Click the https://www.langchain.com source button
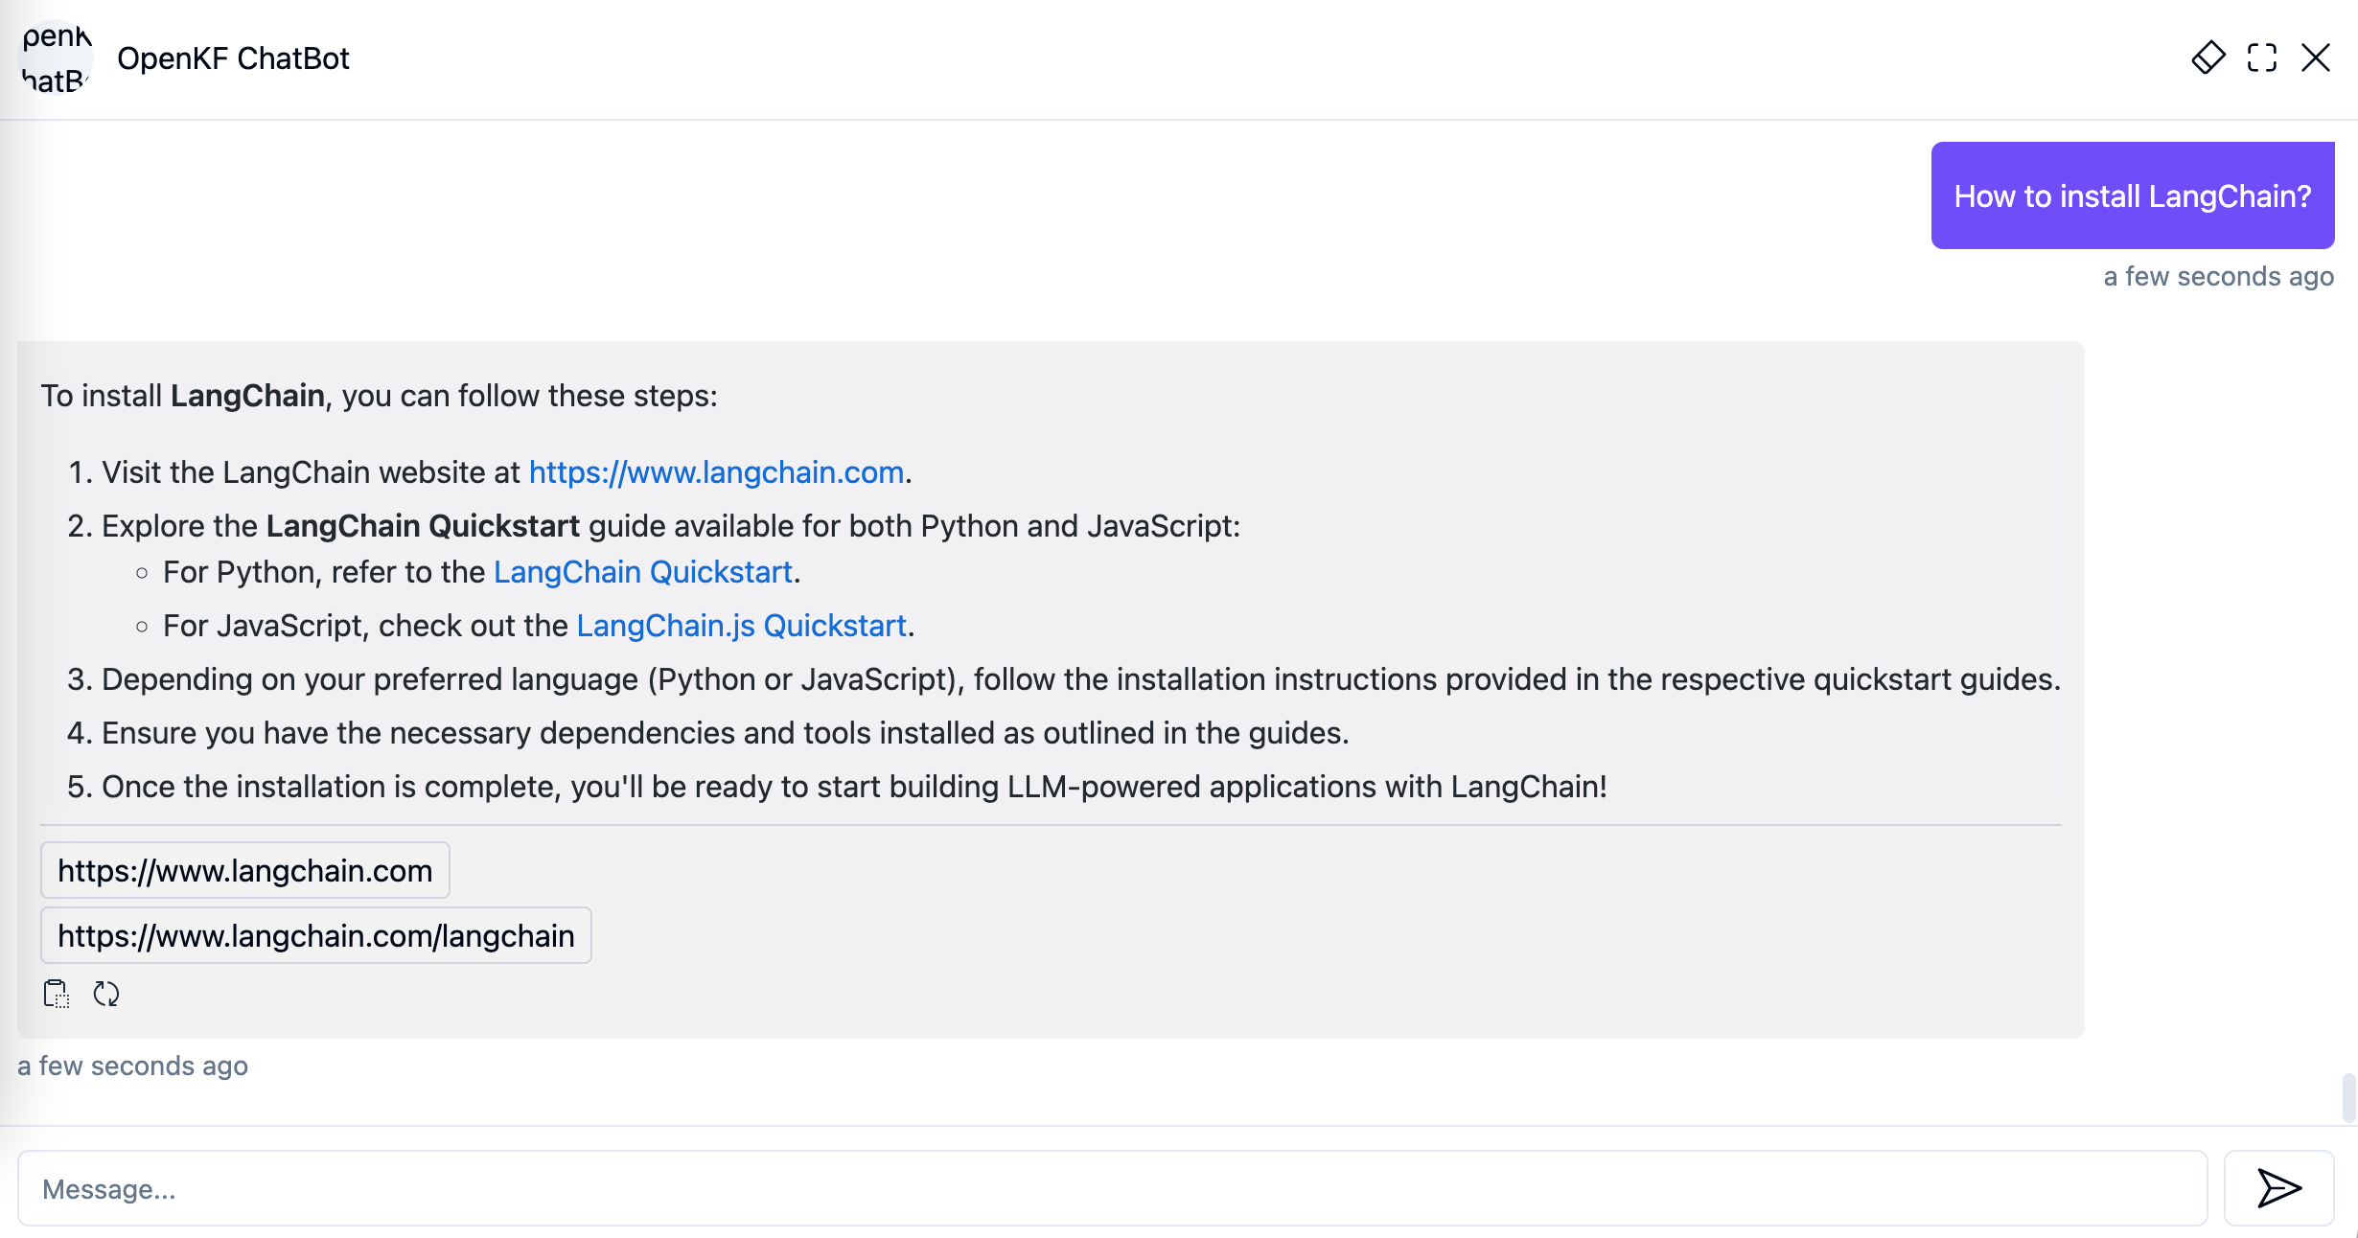Screen dimensions: 2358x1238 (244, 870)
